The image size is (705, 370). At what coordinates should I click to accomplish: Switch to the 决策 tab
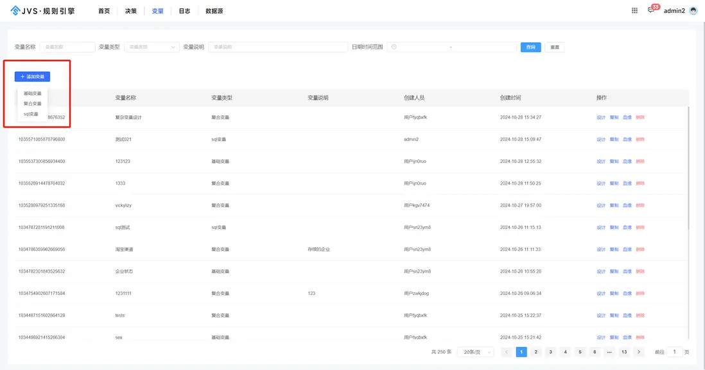(x=131, y=11)
